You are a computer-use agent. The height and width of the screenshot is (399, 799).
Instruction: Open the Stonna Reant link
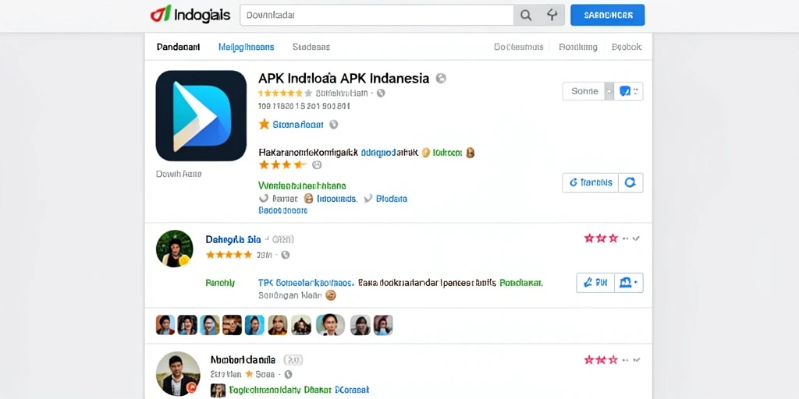[298, 124]
